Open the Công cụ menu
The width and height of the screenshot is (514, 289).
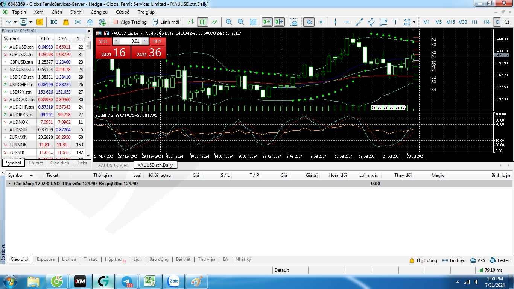[99, 12]
